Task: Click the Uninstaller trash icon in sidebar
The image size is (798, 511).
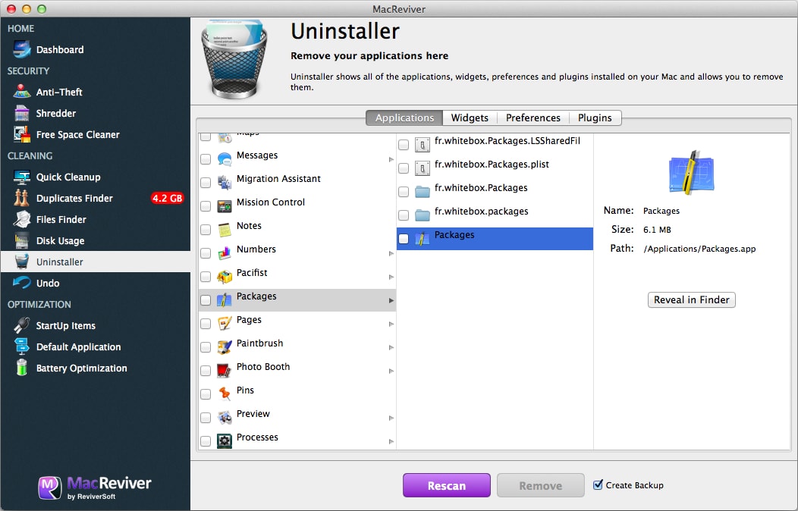Action: pos(22,262)
